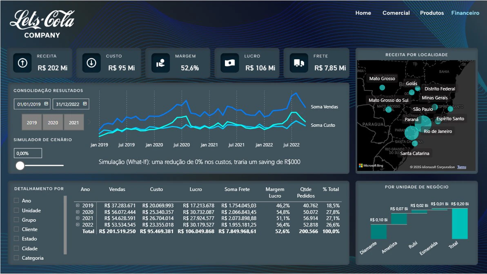This screenshot has height=274, width=487.
Task: Check the Cliente checkbox
Action: click(x=16, y=229)
